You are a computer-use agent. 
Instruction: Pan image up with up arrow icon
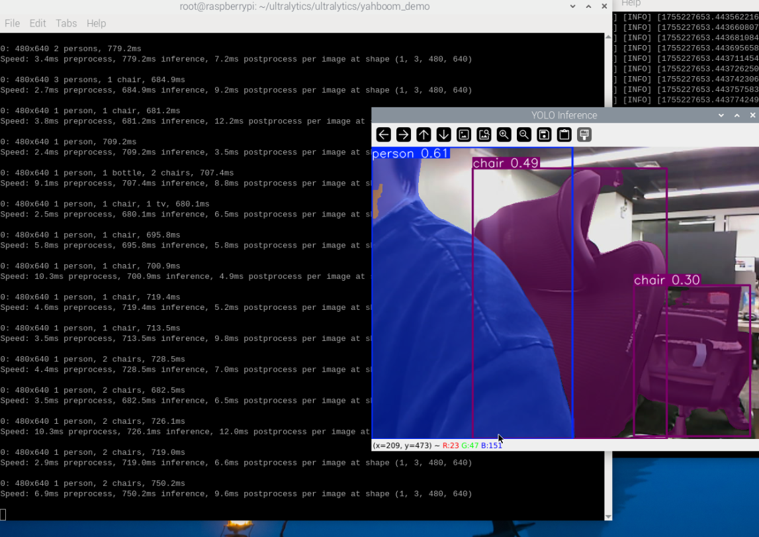point(424,134)
